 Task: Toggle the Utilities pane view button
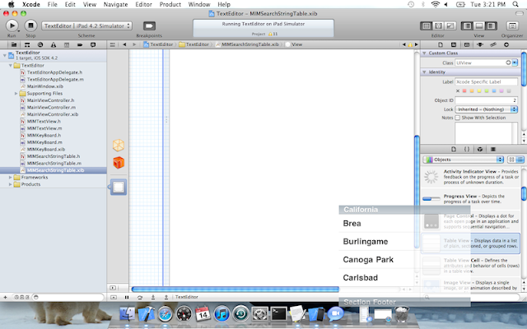tap(491, 25)
